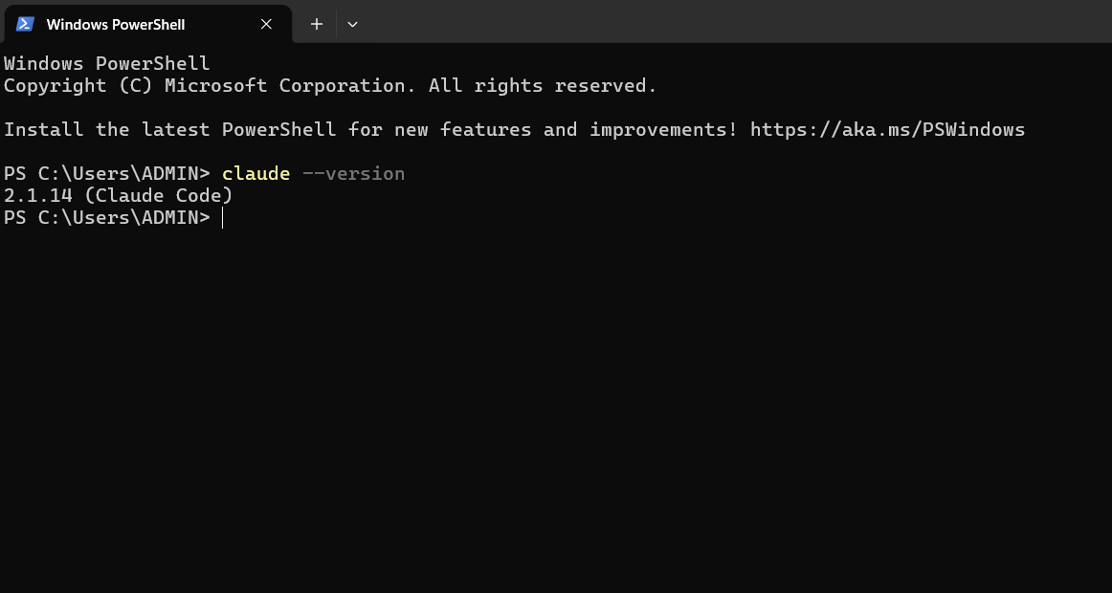Click the '--version' argument text

(x=353, y=173)
